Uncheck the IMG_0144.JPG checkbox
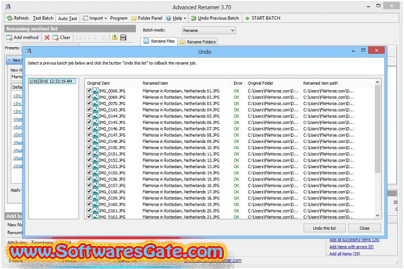This screenshot has width=404, height=269. pyautogui.click(x=89, y=116)
